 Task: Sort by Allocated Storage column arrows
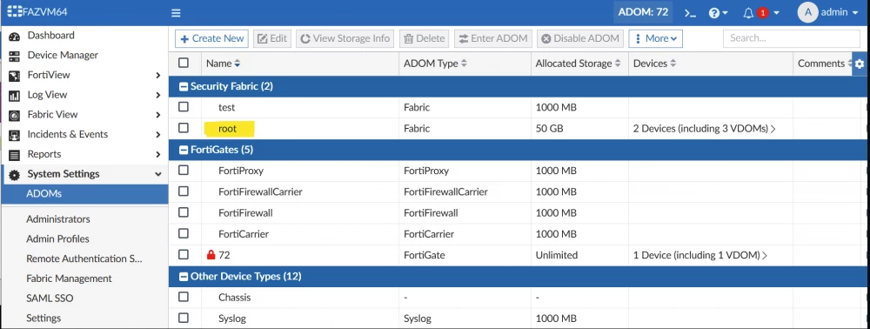[x=617, y=64]
